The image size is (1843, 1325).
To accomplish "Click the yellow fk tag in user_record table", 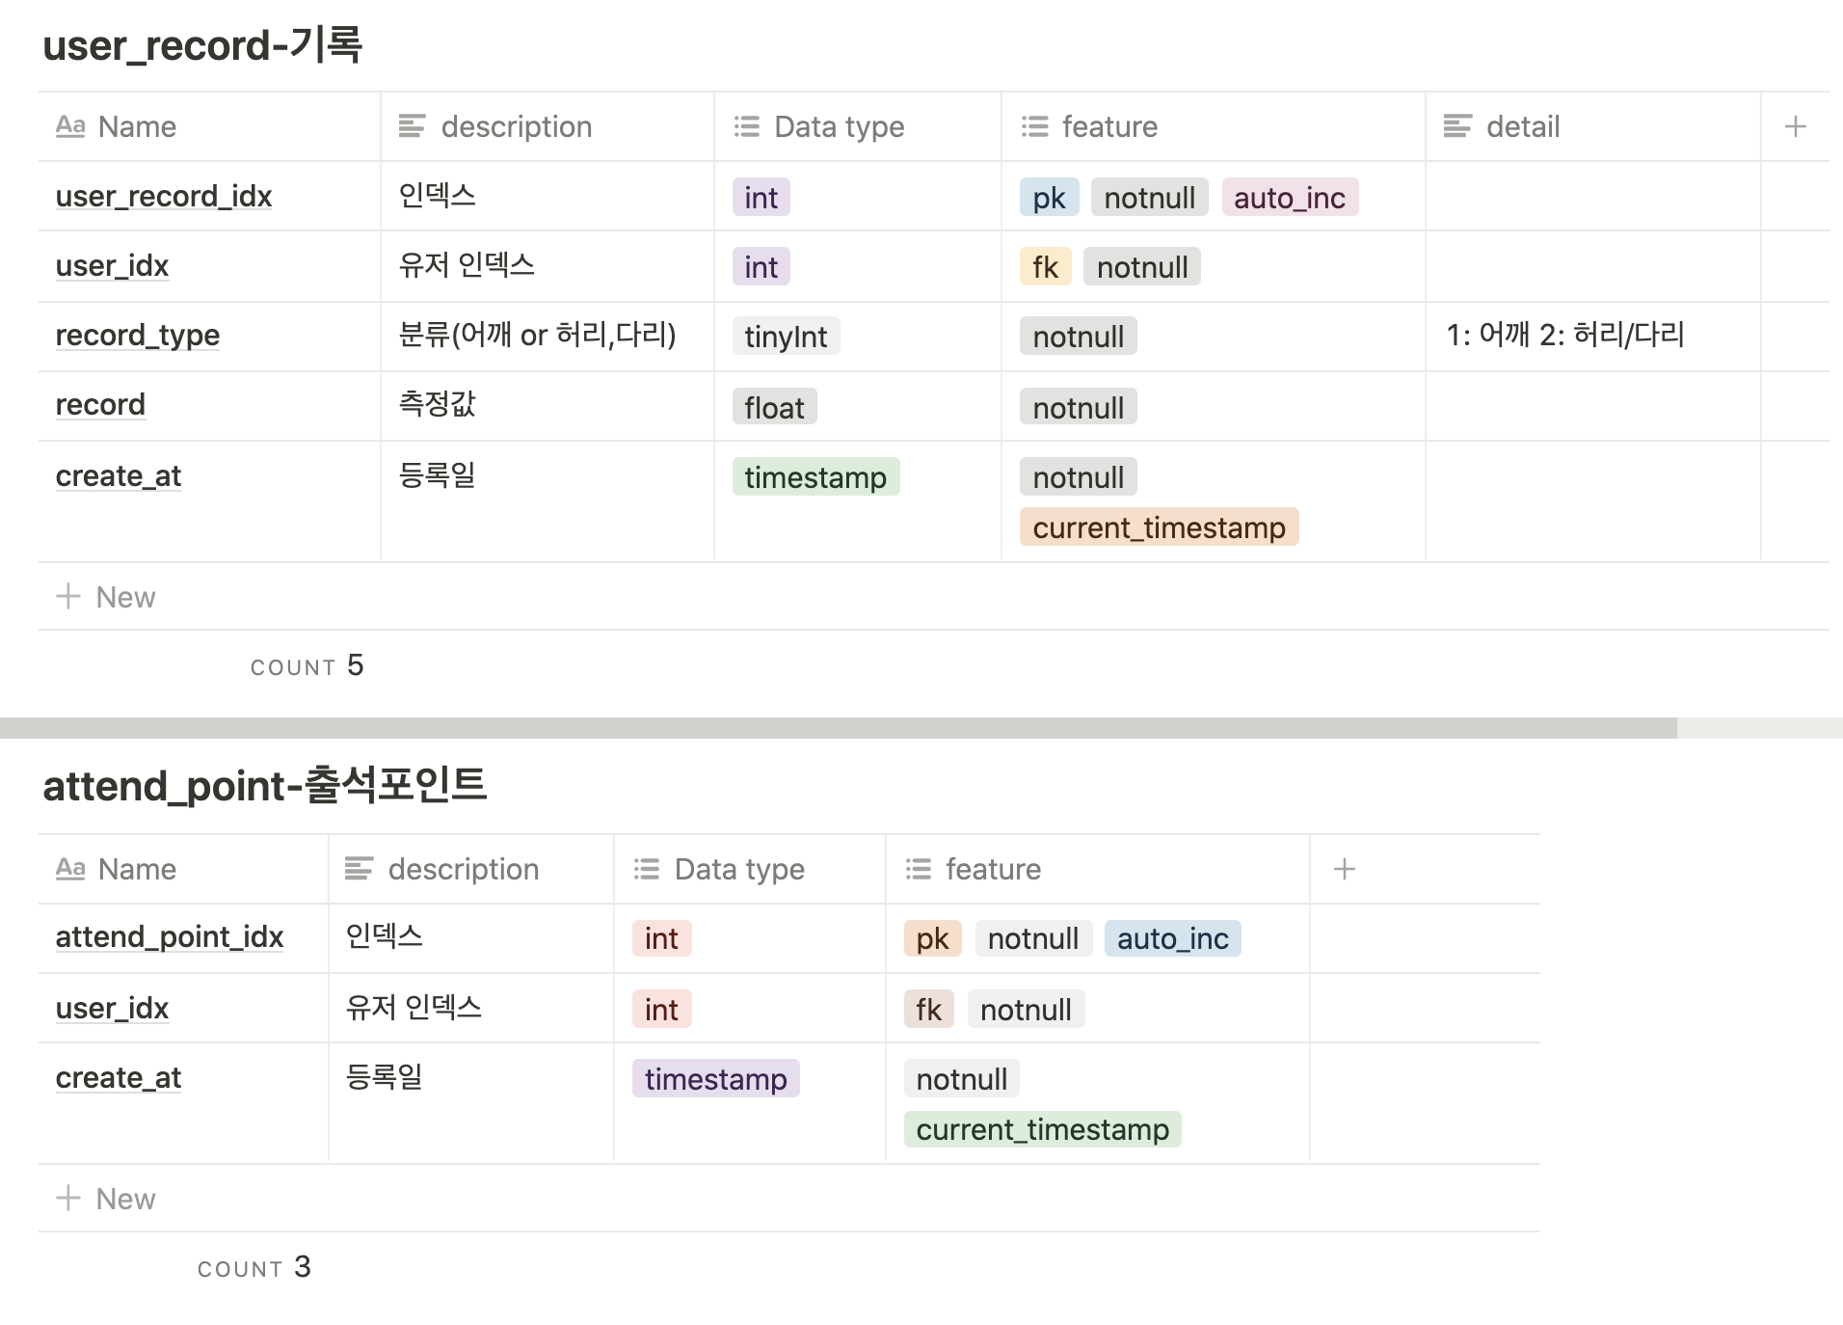I will pyautogui.click(x=1045, y=267).
